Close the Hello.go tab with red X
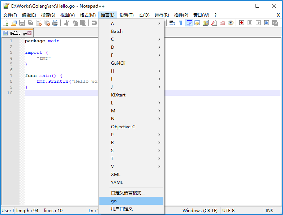 pyautogui.click(x=29, y=33)
